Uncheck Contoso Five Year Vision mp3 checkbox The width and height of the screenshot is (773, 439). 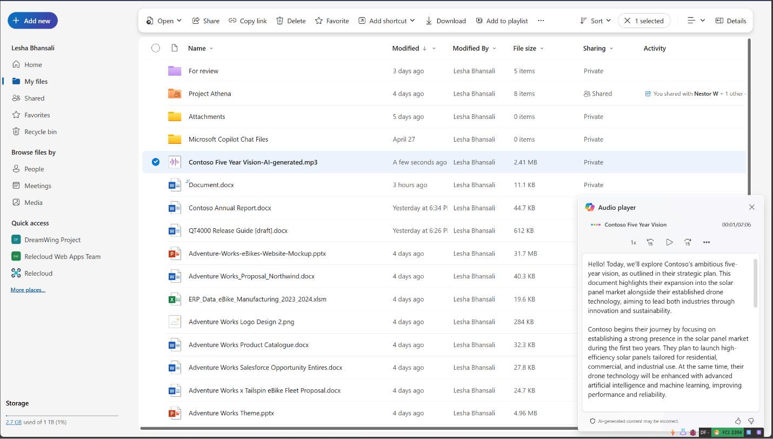tap(156, 162)
